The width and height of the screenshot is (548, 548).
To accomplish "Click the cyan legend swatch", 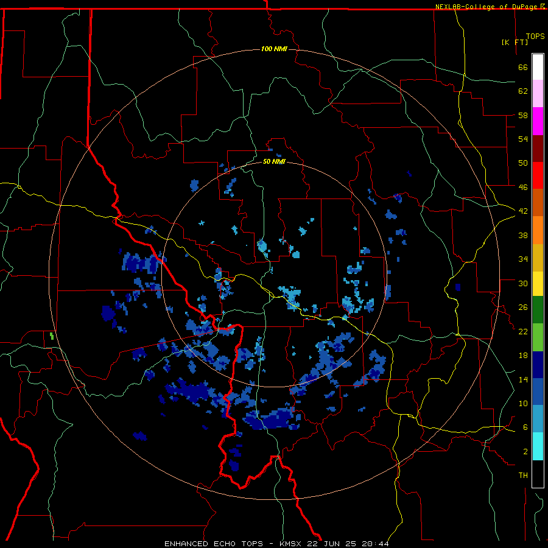I will point(538,446).
